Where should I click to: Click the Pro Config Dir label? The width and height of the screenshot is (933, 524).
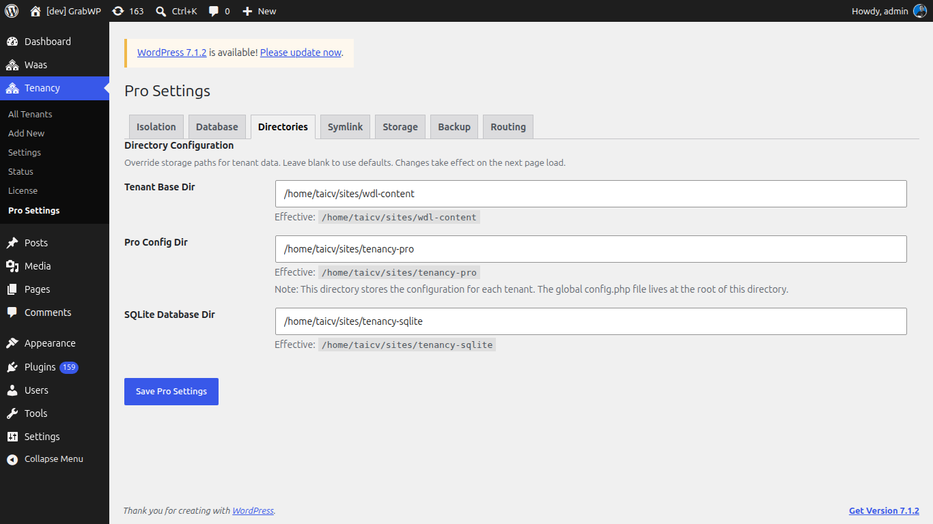pos(156,242)
